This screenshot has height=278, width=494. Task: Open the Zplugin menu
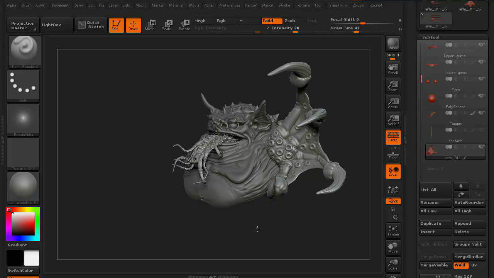[358, 5]
